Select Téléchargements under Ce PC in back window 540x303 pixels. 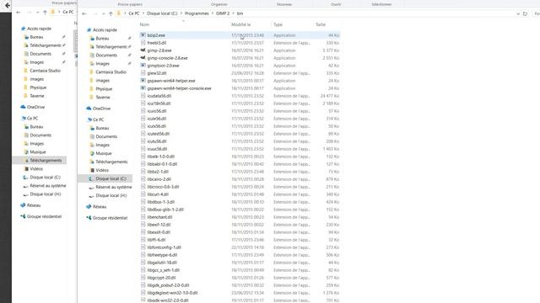click(x=46, y=161)
